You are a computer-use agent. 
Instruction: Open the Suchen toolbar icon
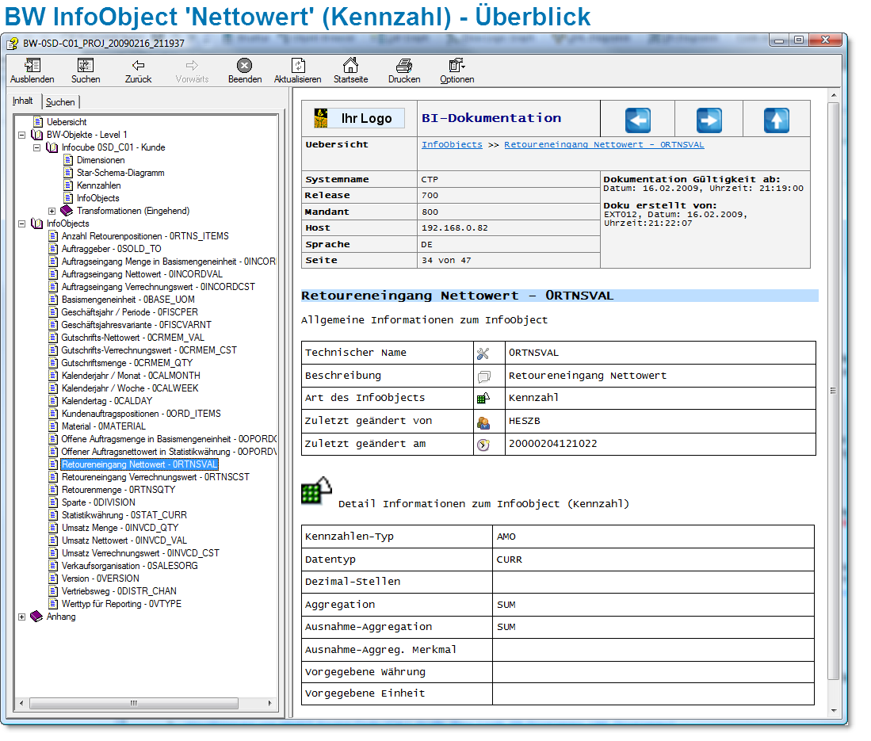click(86, 67)
